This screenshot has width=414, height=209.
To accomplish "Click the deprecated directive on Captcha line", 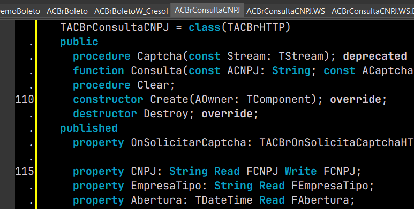I will 375,57.
